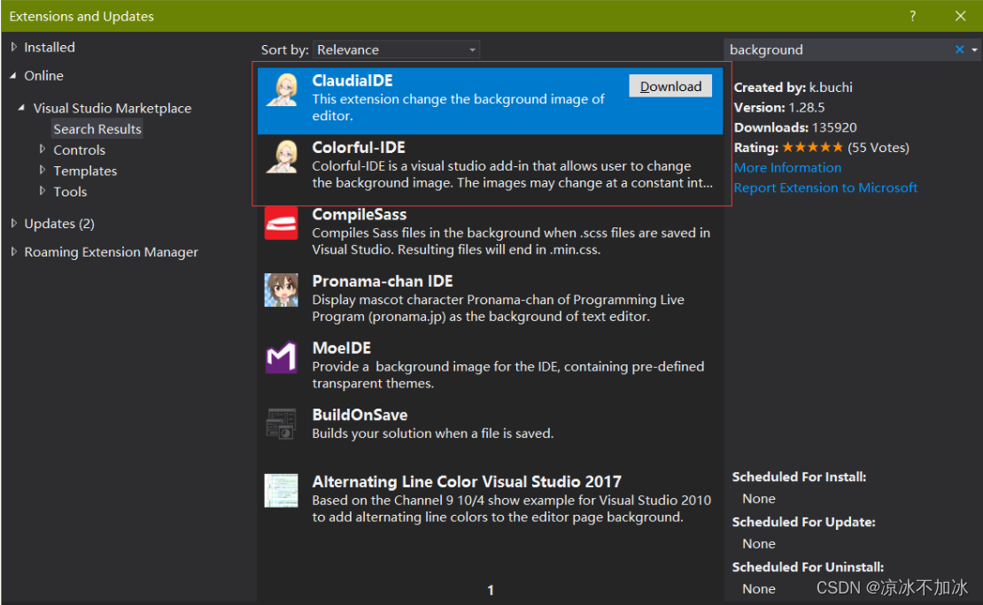
Task: Open the help question mark
Action: [x=913, y=16]
